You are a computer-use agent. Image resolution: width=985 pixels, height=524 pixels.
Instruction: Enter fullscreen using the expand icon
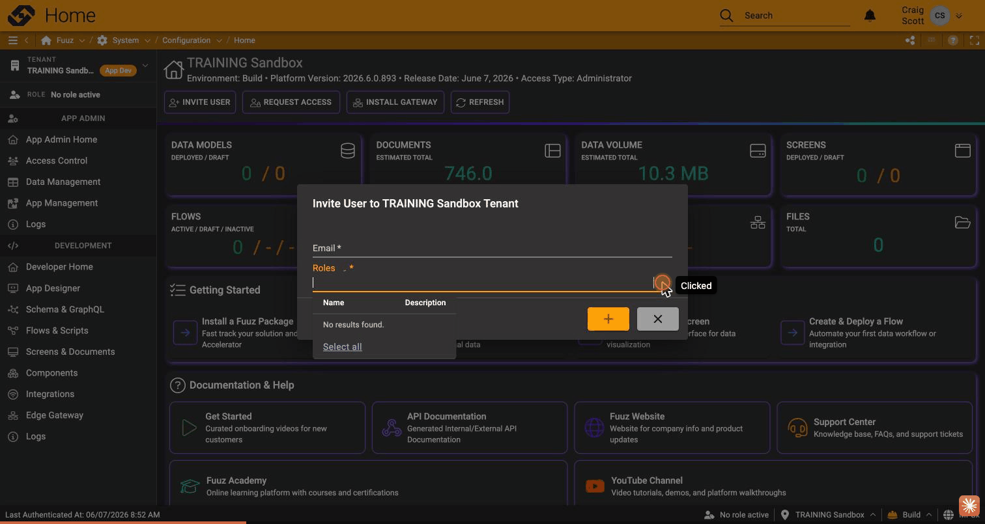pyautogui.click(x=975, y=40)
